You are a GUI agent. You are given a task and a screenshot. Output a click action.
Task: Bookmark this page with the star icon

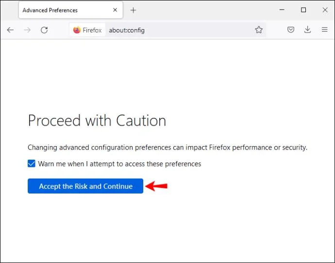click(258, 30)
